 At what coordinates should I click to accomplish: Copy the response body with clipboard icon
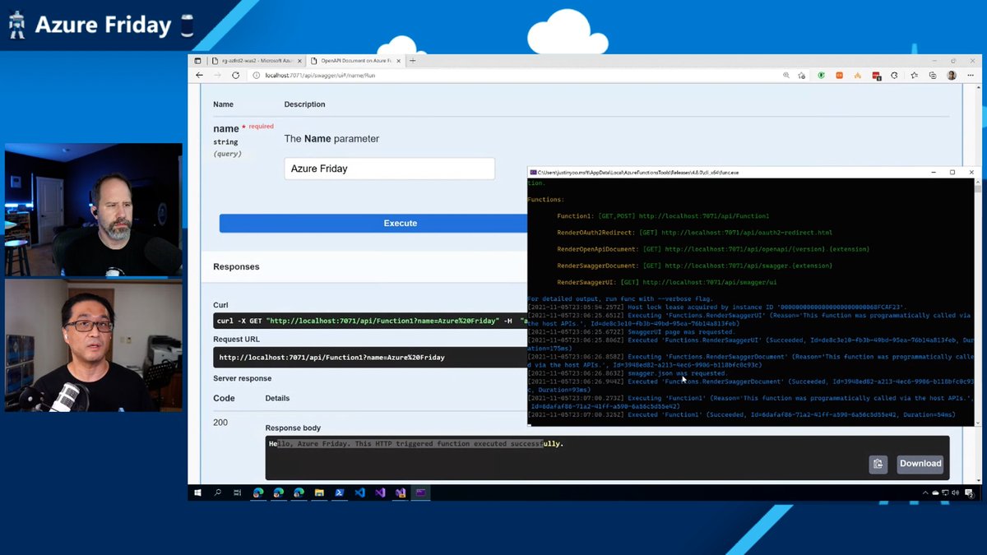(x=878, y=464)
